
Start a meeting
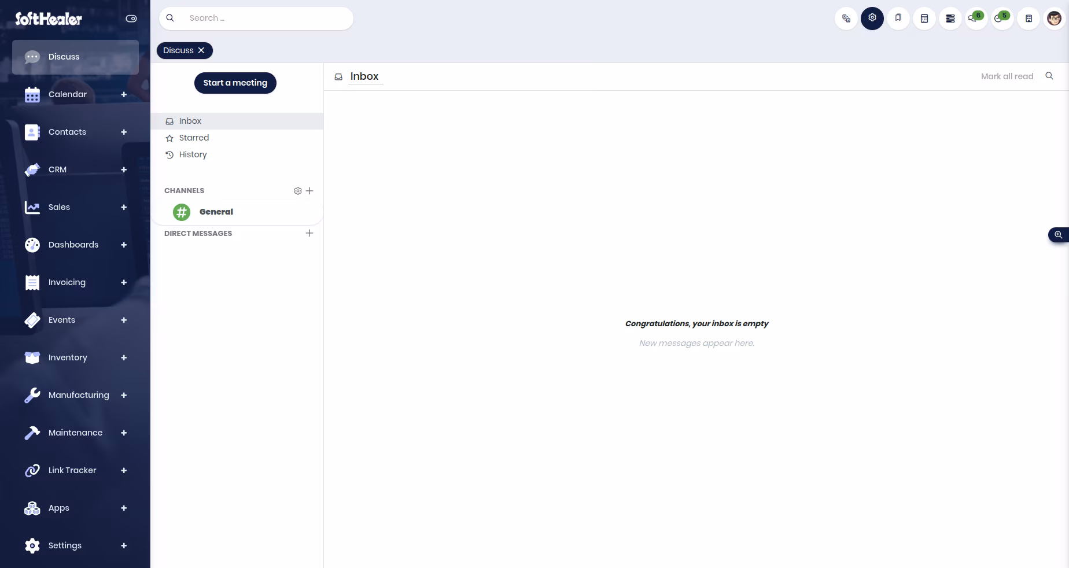[235, 83]
